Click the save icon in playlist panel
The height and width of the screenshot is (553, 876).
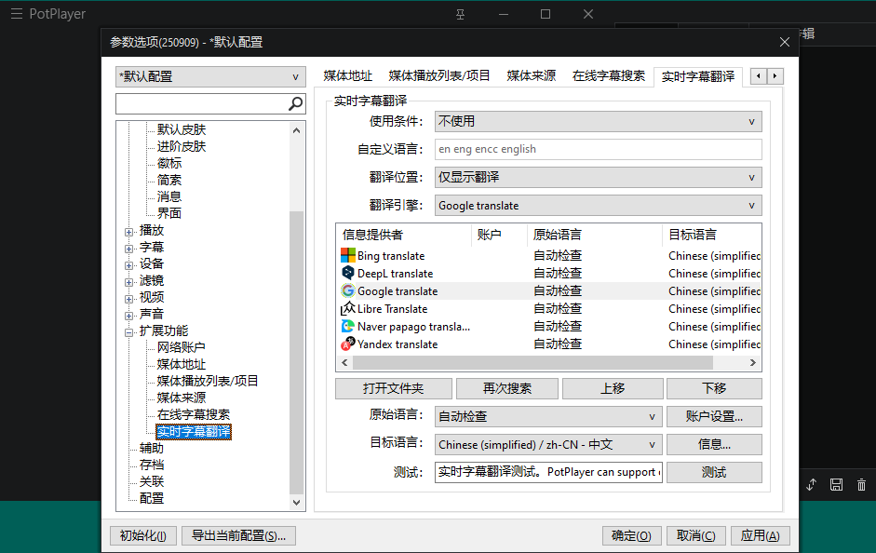coord(836,484)
